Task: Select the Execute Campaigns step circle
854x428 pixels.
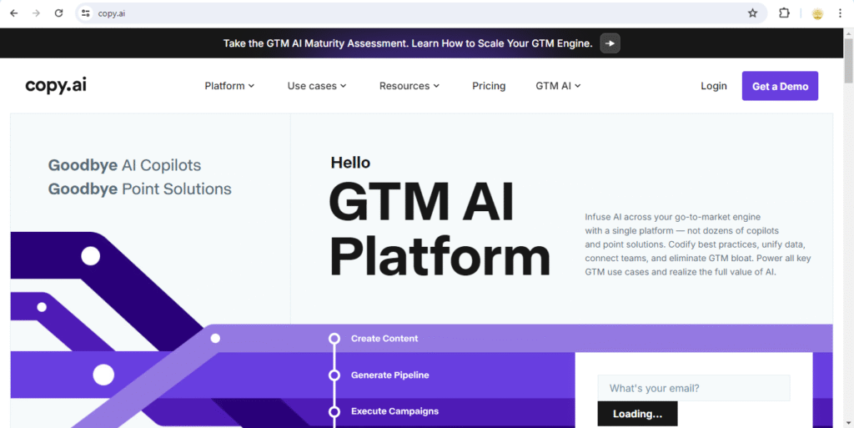Action: [x=334, y=411]
